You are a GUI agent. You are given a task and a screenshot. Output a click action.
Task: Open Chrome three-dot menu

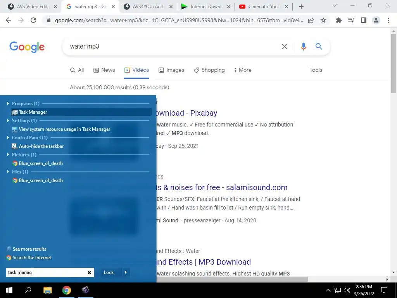pos(388,20)
